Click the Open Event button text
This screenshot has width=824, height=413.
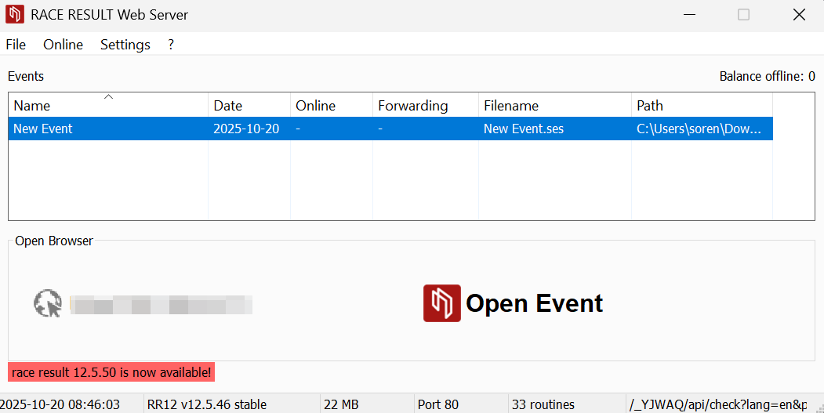click(535, 303)
